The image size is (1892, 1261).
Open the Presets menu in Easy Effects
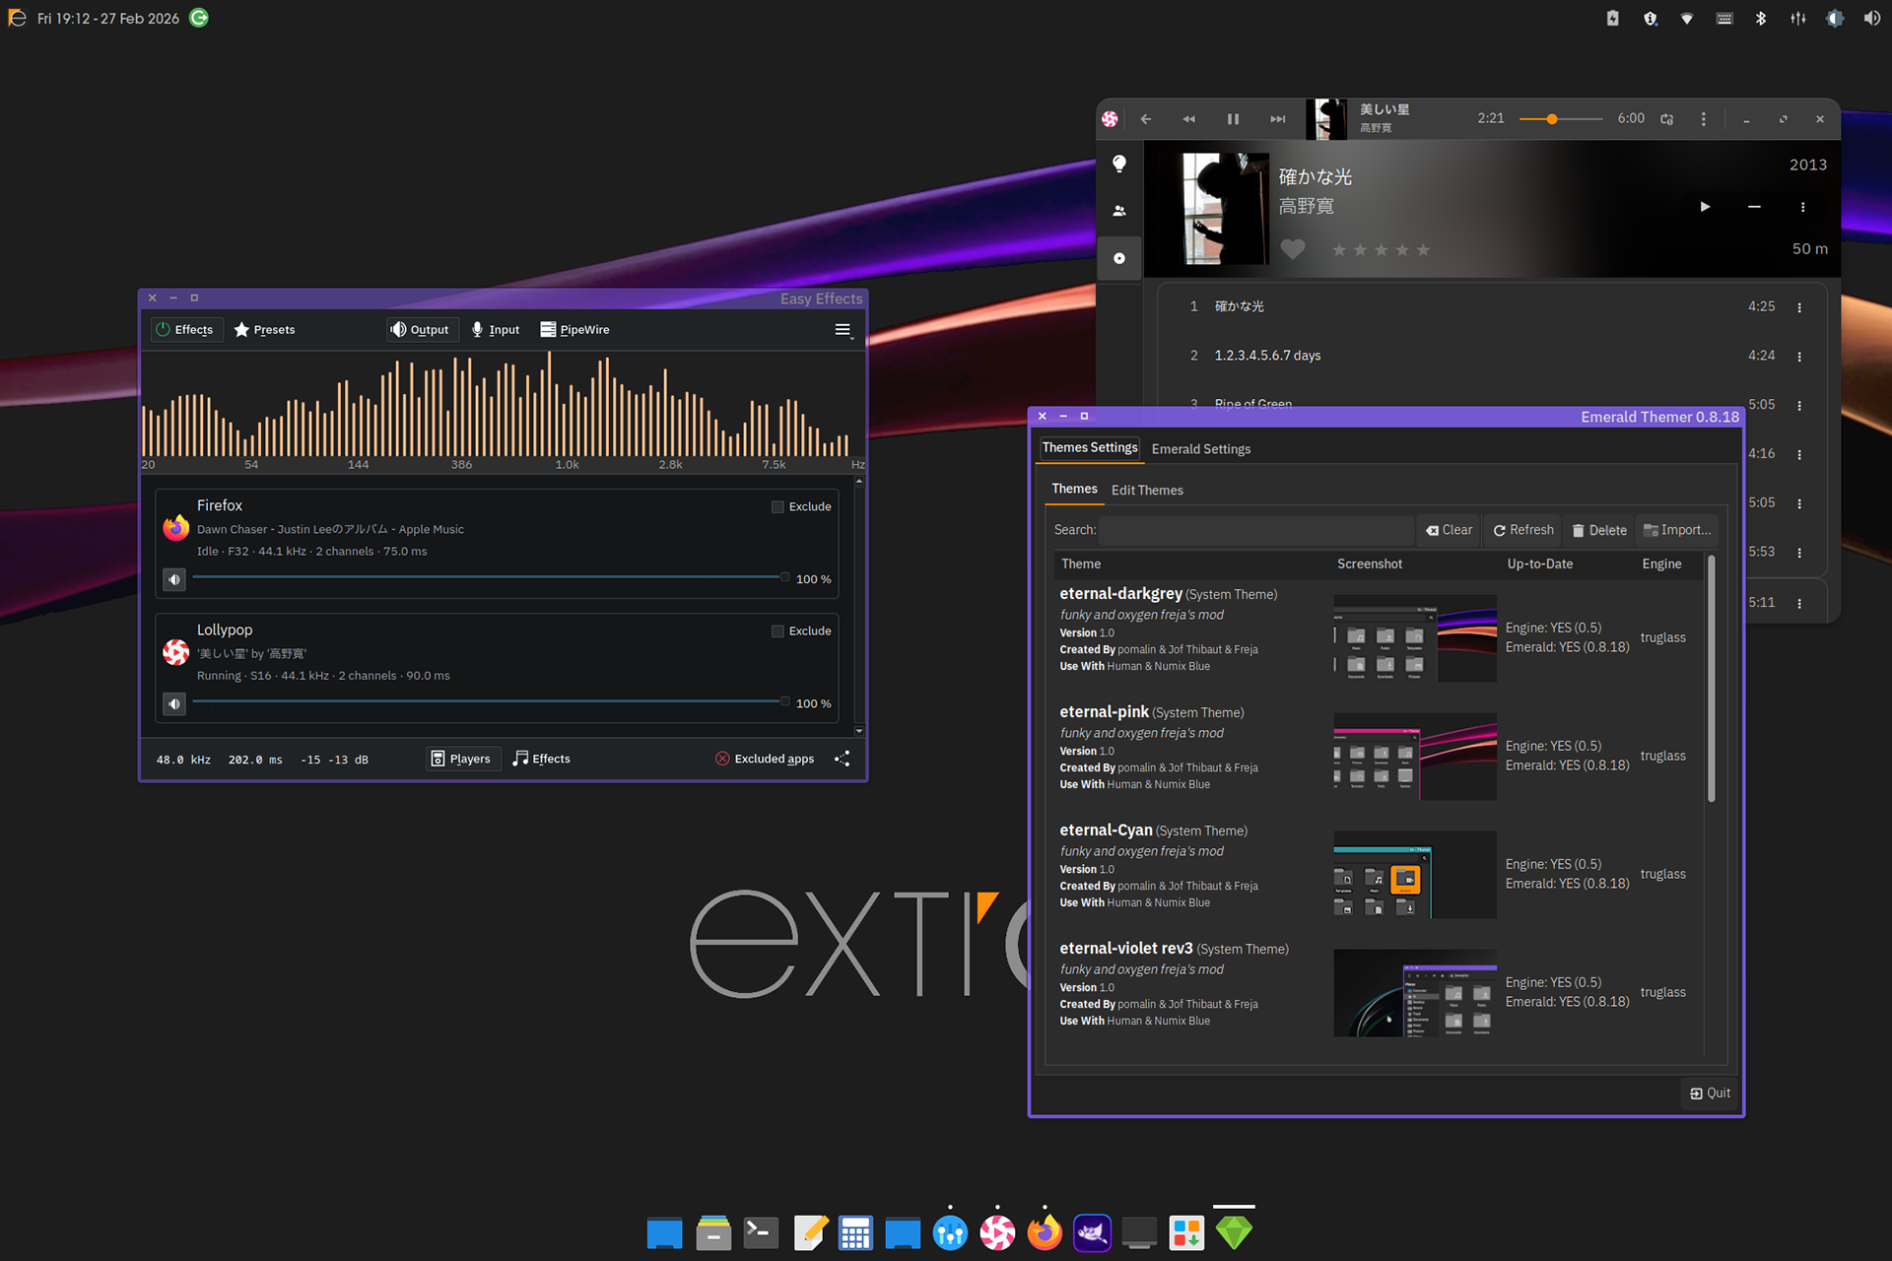(x=264, y=330)
